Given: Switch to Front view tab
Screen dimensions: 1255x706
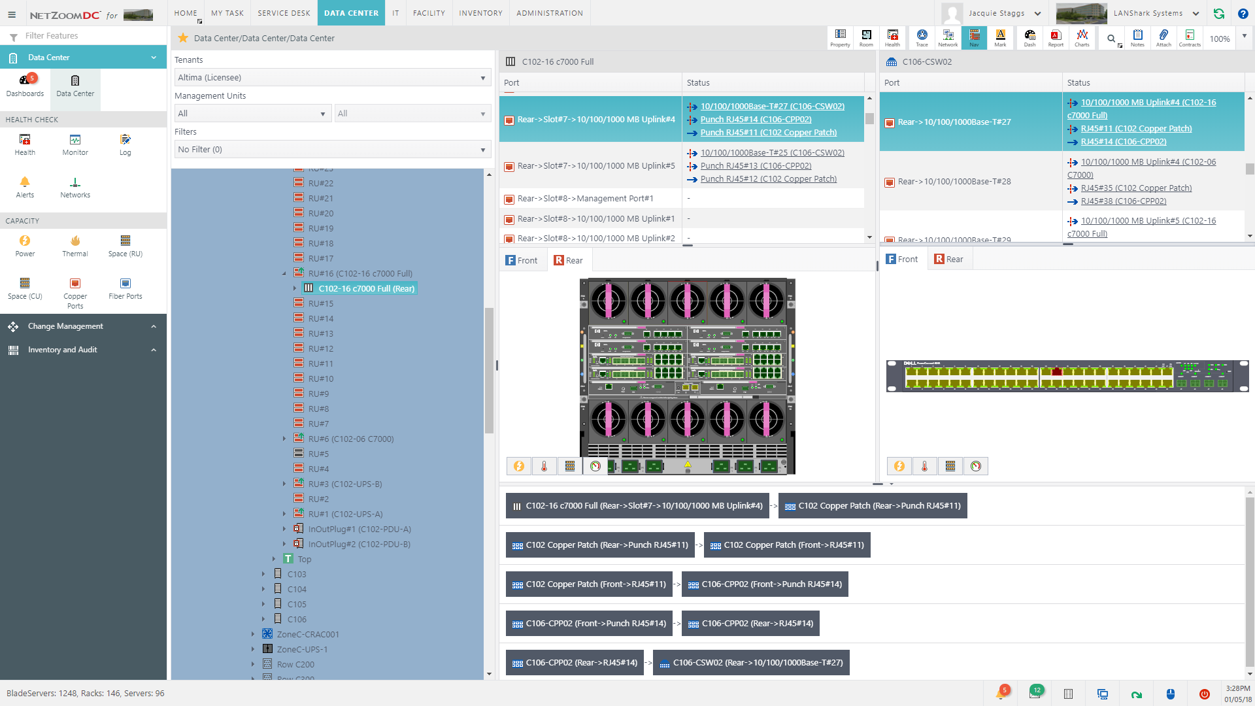Looking at the screenshot, I should click(x=522, y=259).
